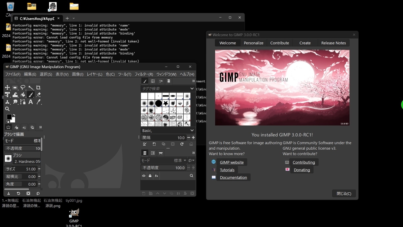Click the 縦横比 0.00 field
This screenshot has height=227, width=403.
click(x=20, y=177)
